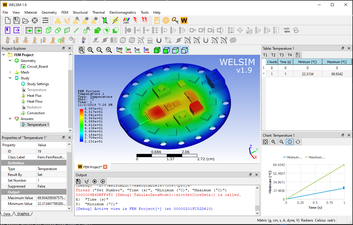This screenshot has width=353, height=225.
Task: Click the chart refresh icon
Action: pyautogui.click(x=298, y=142)
